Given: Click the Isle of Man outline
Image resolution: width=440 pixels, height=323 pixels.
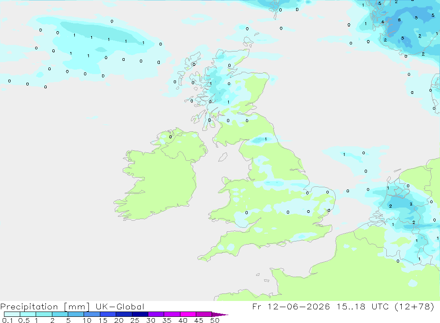Looking at the screenshot, I should pyautogui.click(x=223, y=157).
